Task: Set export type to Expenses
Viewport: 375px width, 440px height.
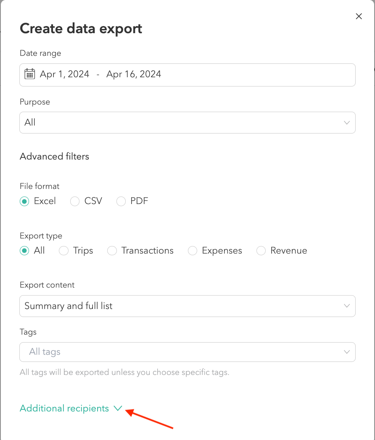Action: coord(193,251)
